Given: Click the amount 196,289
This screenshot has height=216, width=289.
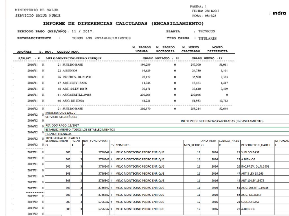Looking at the screenshot, I should click(x=145, y=65).
